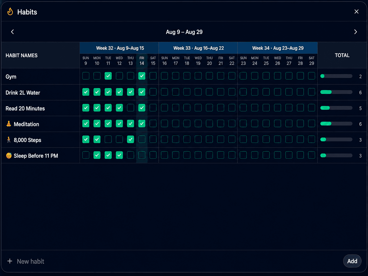Check Meditation for Saturday Aug 29
Image resolution: width=368 pixels, height=276 pixels.
(312, 124)
